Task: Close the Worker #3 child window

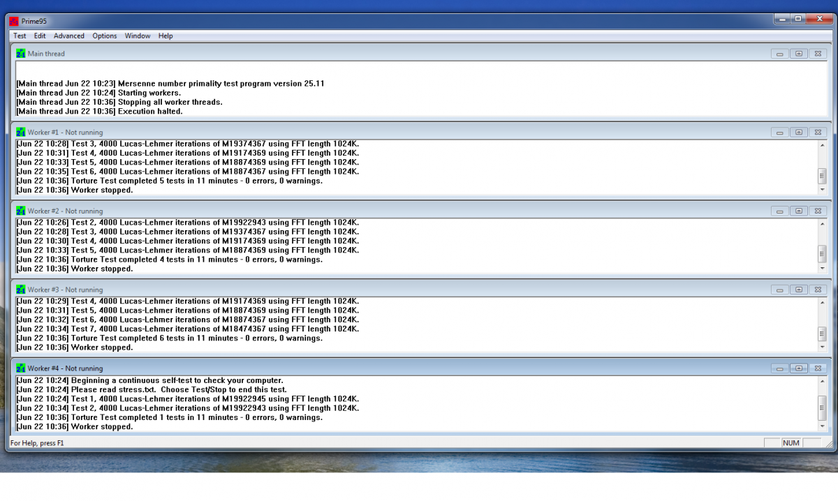Action: [x=818, y=290]
